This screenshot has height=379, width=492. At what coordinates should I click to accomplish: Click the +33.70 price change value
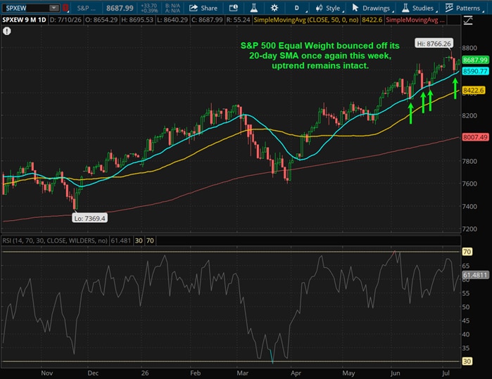[x=149, y=6]
